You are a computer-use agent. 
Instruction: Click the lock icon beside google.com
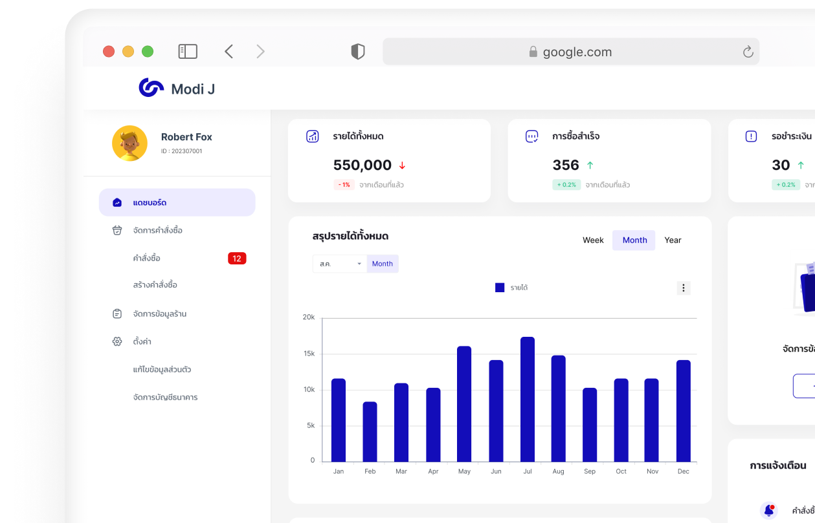click(x=533, y=52)
